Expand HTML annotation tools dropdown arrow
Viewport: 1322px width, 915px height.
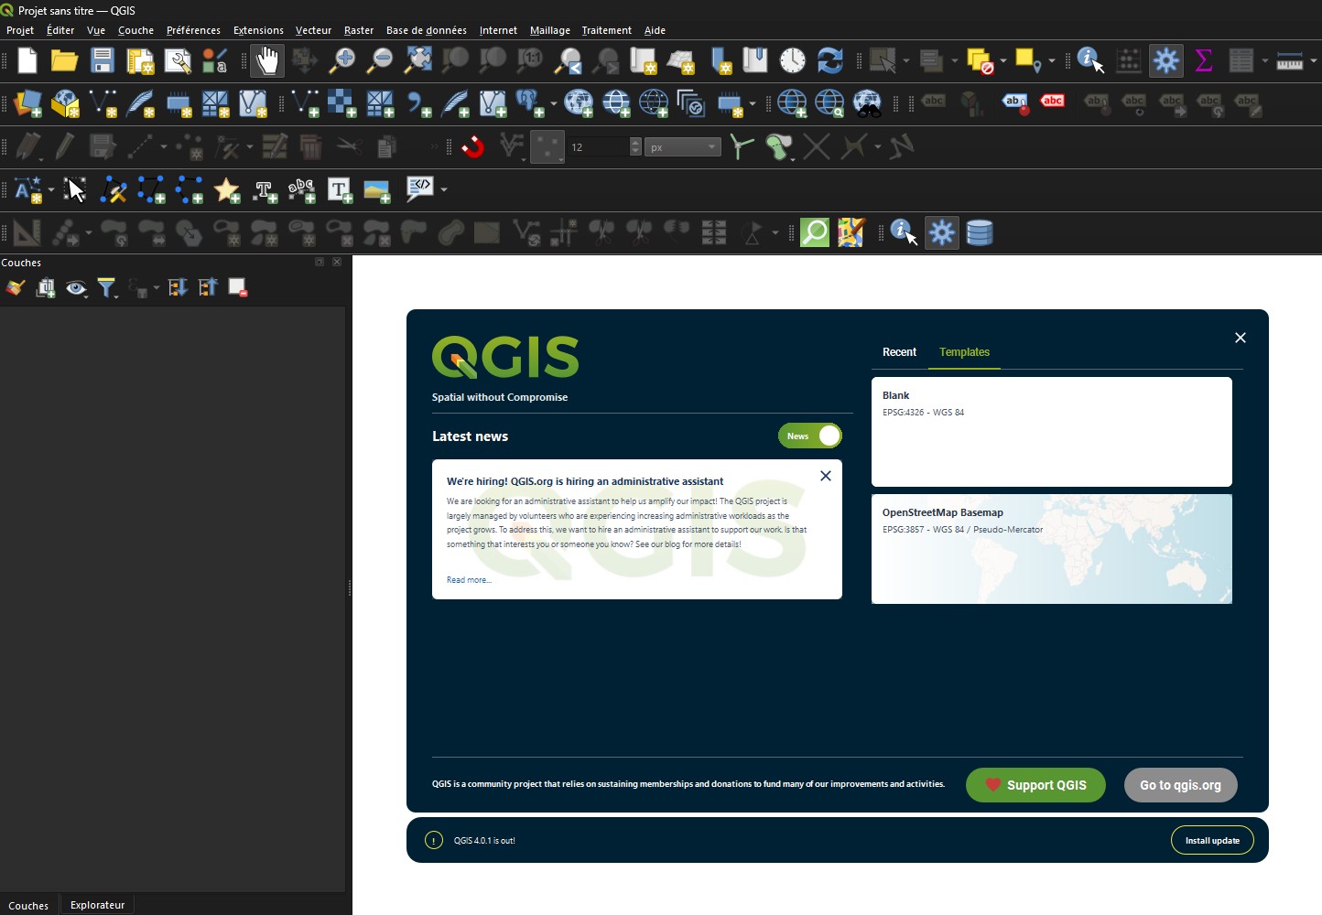coord(444,189)
